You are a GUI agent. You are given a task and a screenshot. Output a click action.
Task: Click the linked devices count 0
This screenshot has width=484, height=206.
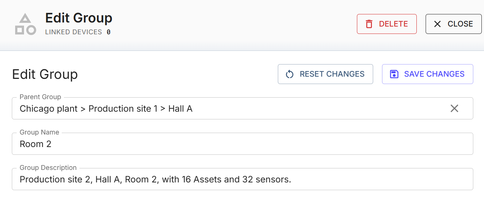click(x=109, y=32)
